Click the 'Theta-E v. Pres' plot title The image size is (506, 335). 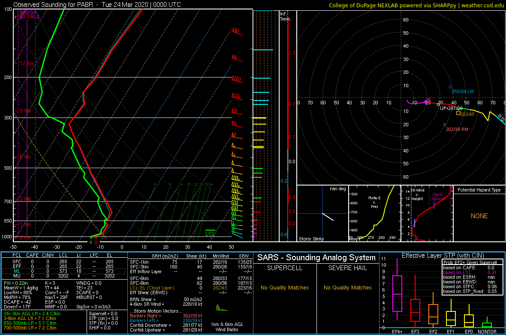pyautogui.click(x=374, y=202)
